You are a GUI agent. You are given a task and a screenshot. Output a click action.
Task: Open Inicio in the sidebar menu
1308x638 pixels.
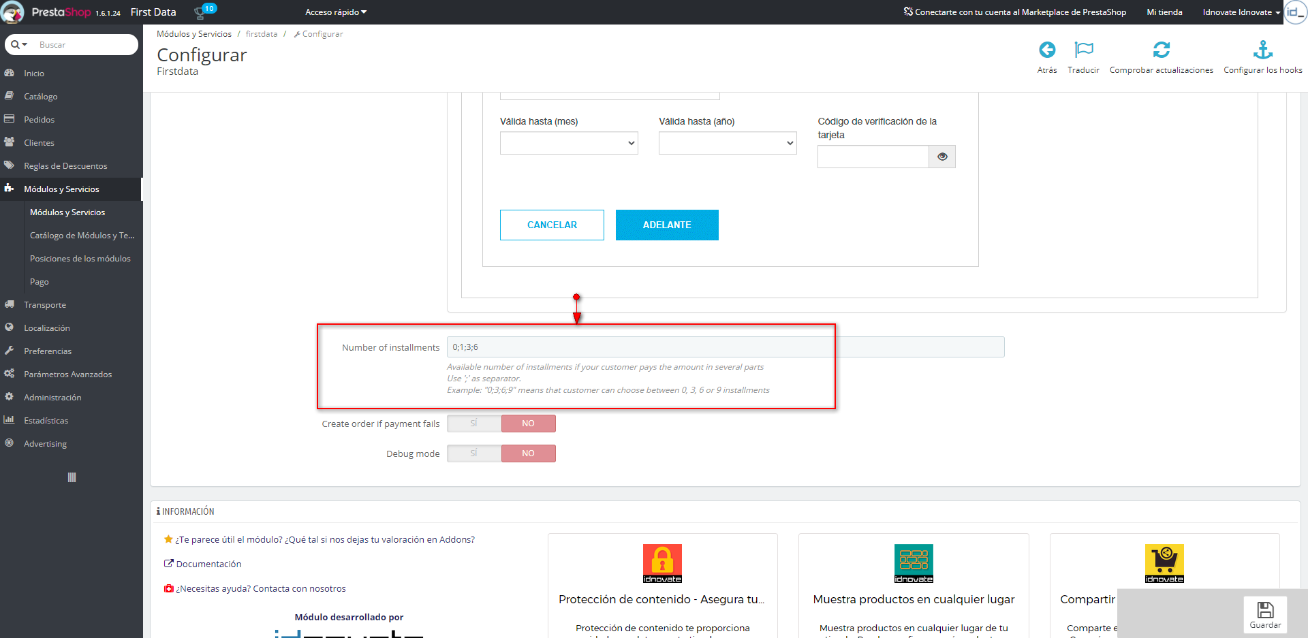(34, 74)
